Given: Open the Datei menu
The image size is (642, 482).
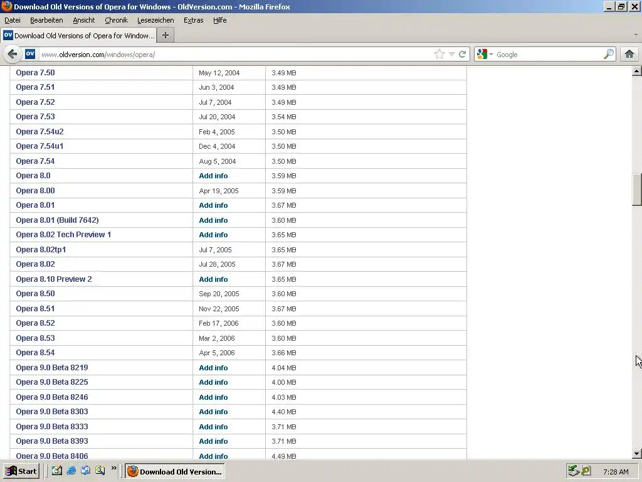Looking at the screenshot, I should (13, 20).
